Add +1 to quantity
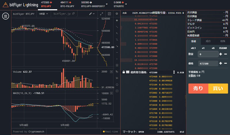Screen dimensions: 230x135 (x=203, y=48)
